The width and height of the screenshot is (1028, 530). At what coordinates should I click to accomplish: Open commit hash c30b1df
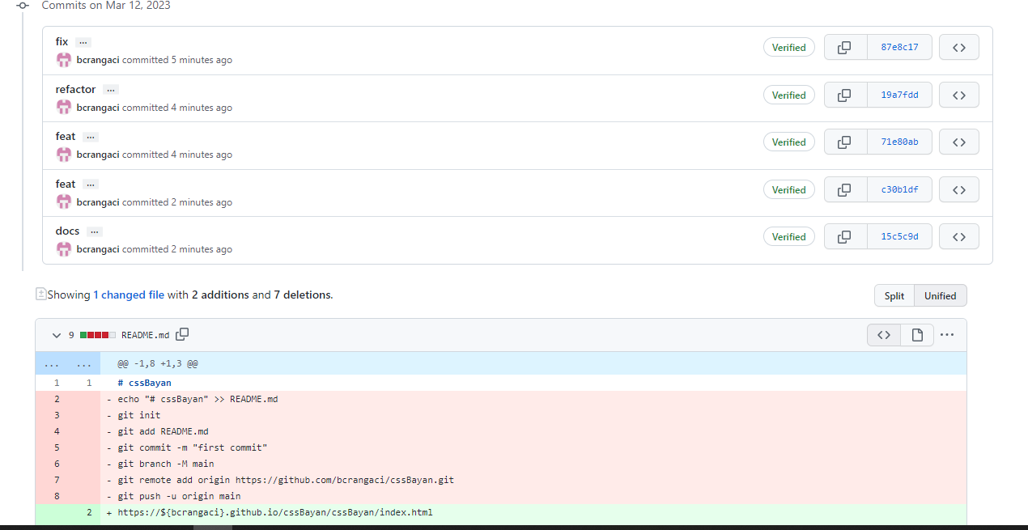pyautogui.click(x=899, y=189)
